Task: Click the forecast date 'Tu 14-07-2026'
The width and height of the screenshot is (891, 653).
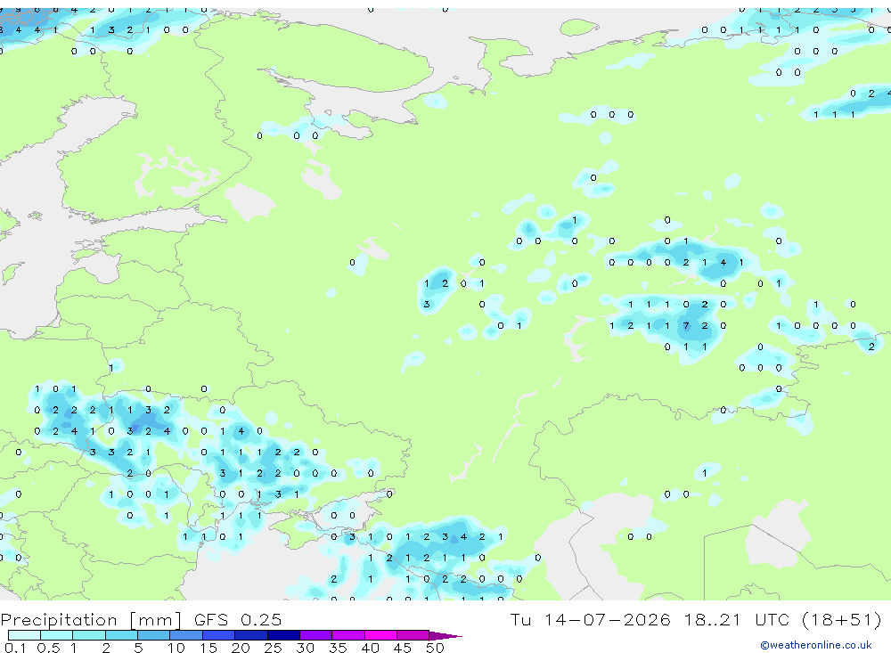Action: [590, 619]
